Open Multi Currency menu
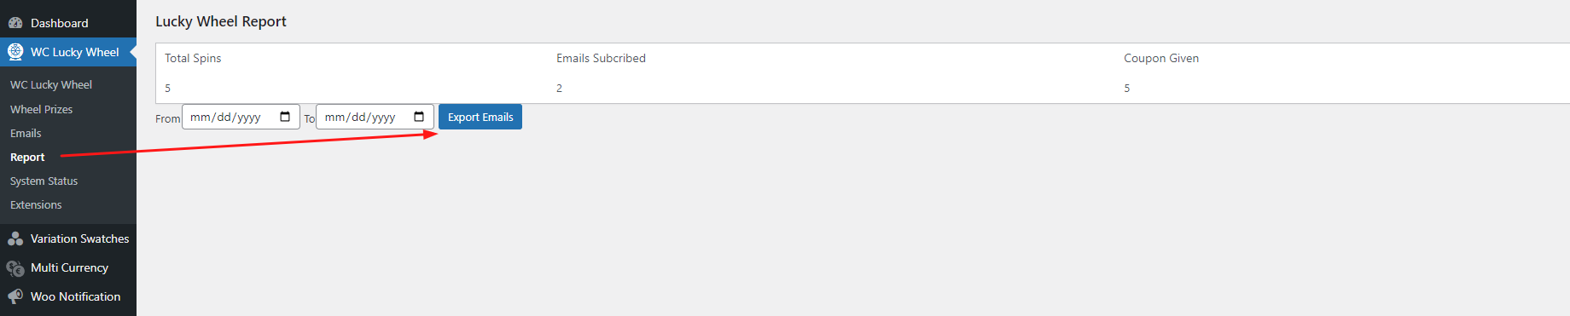The image size is (1570, 316). coord(68,267)
